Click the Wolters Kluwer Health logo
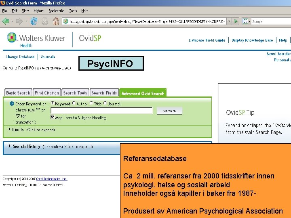 click(x=36, y=40)
